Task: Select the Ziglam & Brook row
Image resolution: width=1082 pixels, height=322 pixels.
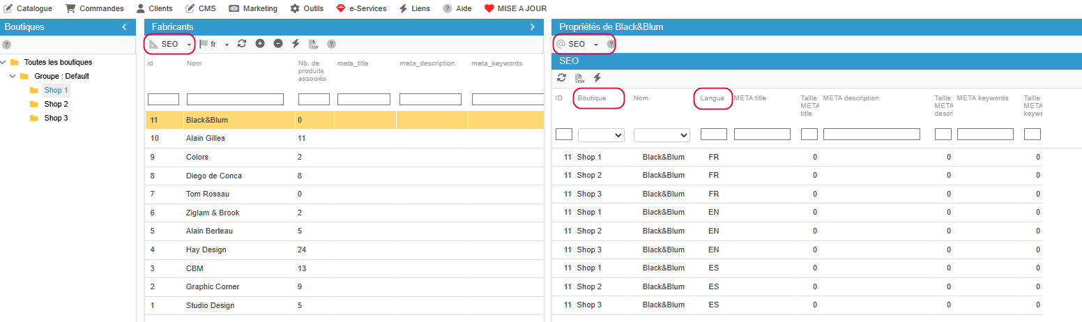Action: 344,213
